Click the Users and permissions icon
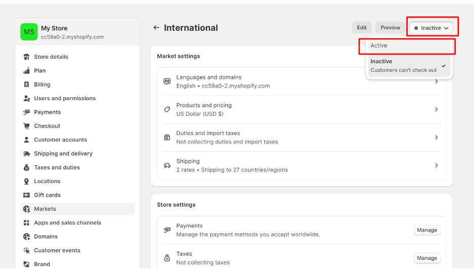Viewport: 474px width, 269px height. 27,99
